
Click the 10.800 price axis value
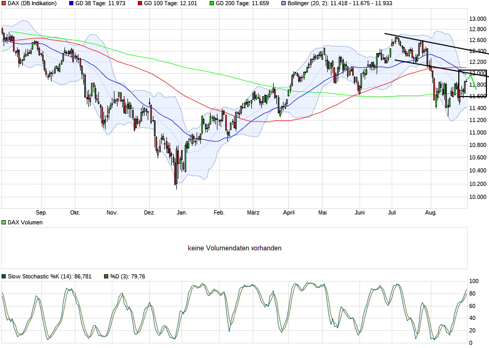click(x=478, y=145)
